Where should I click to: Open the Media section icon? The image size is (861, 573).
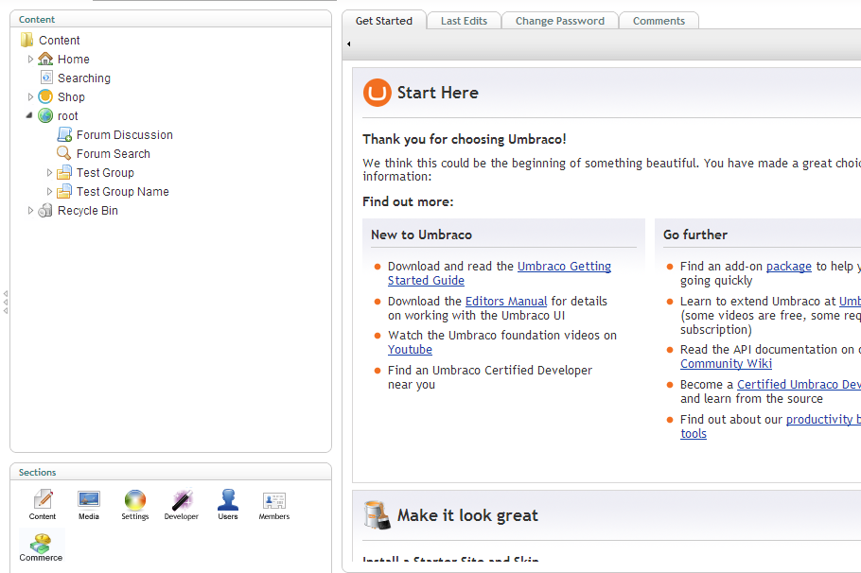[88, 504]
